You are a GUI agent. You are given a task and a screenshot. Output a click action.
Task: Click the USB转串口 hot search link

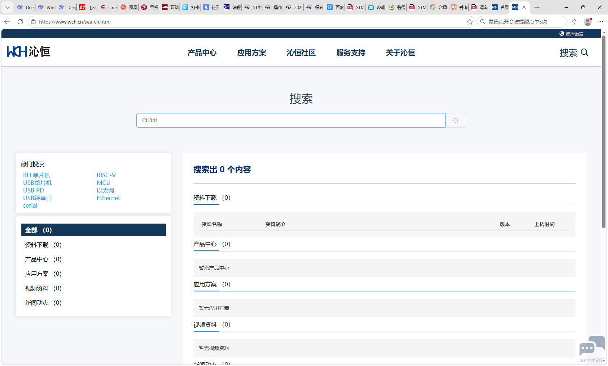[x=37, y=198]
